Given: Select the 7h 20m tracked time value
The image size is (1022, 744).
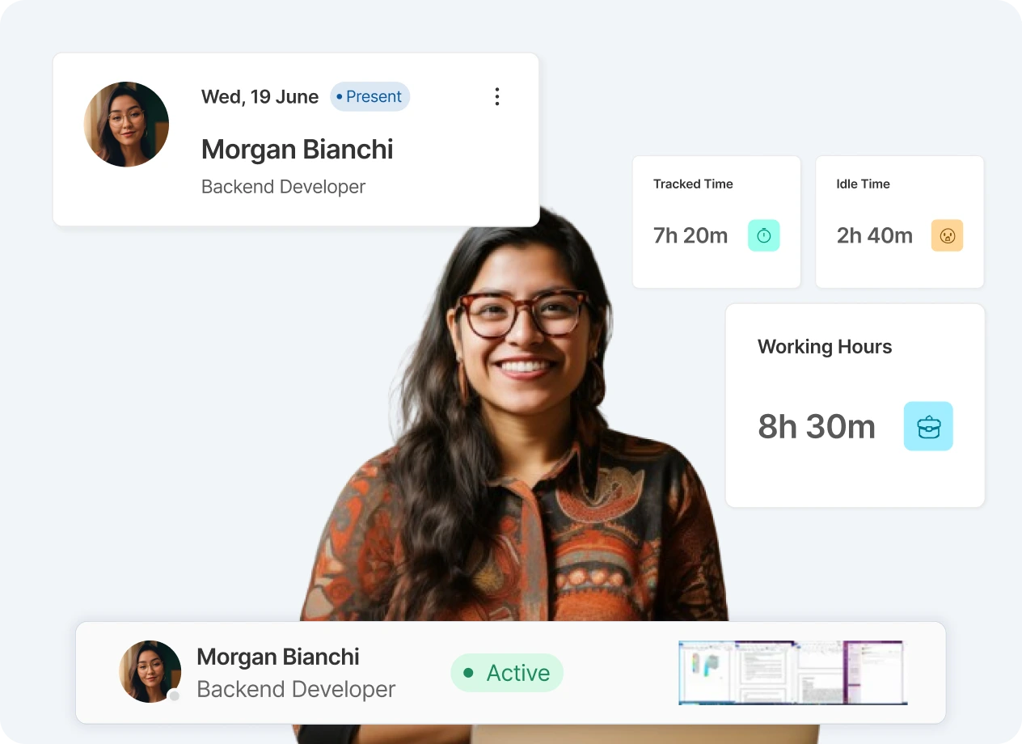Looking at the screenshot, I should pos(690,236).
